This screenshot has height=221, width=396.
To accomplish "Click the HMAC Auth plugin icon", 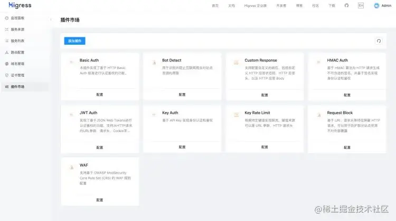I will 318,62.
